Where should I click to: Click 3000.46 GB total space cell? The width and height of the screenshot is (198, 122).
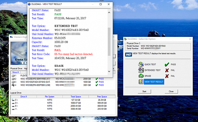point(76,109)
